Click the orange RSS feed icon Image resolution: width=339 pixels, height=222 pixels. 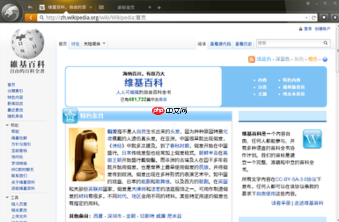(x=251, y=59)
